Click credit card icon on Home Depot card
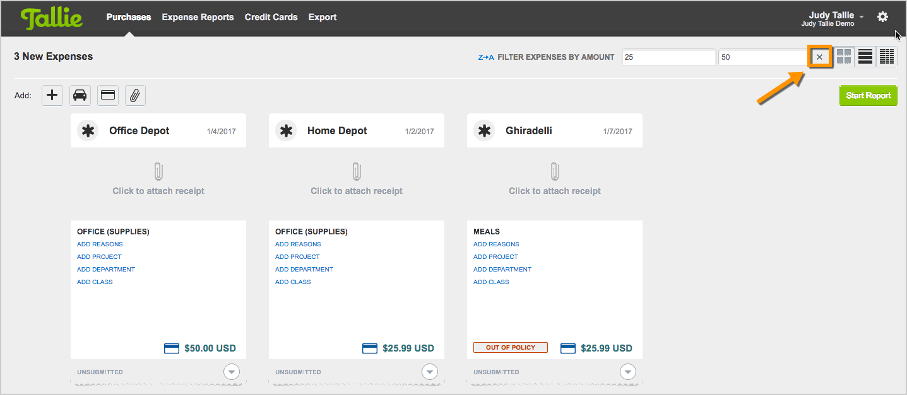The image size is (907, 395). coord(370,348)
